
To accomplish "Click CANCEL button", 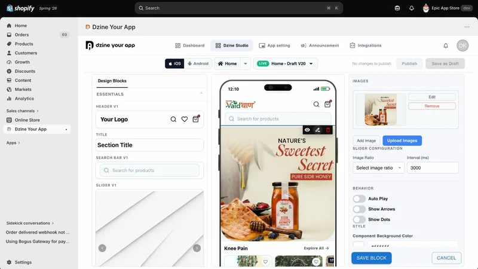I will 446,258.
